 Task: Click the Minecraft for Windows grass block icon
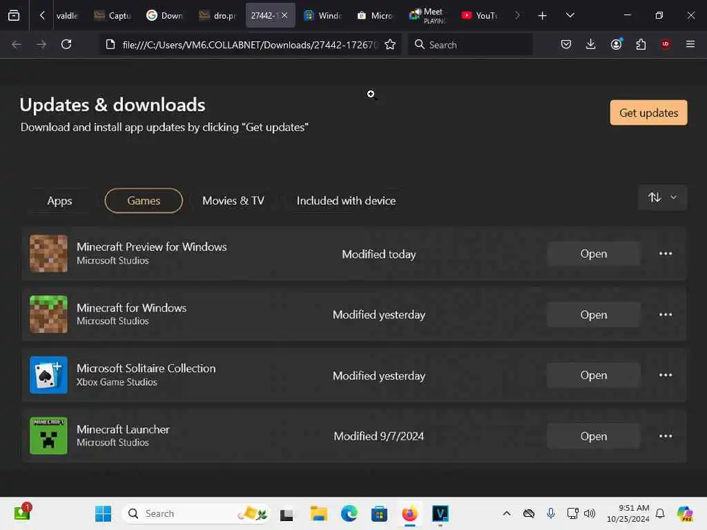pos(49,315)
